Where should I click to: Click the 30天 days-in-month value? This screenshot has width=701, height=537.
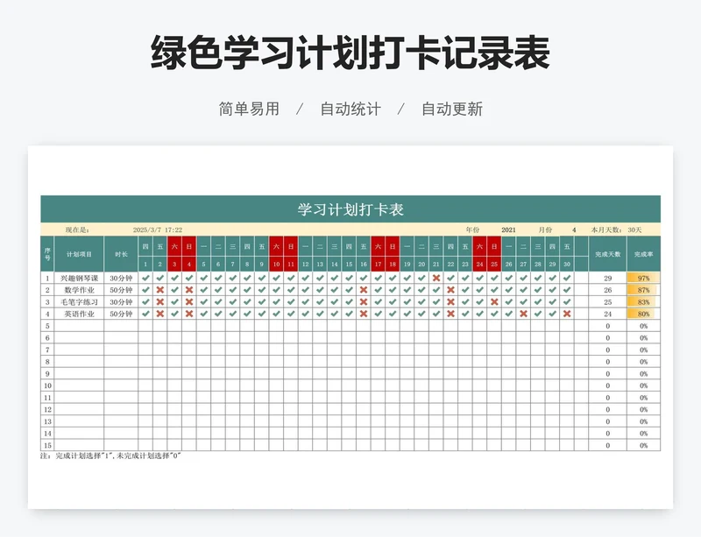634,230
